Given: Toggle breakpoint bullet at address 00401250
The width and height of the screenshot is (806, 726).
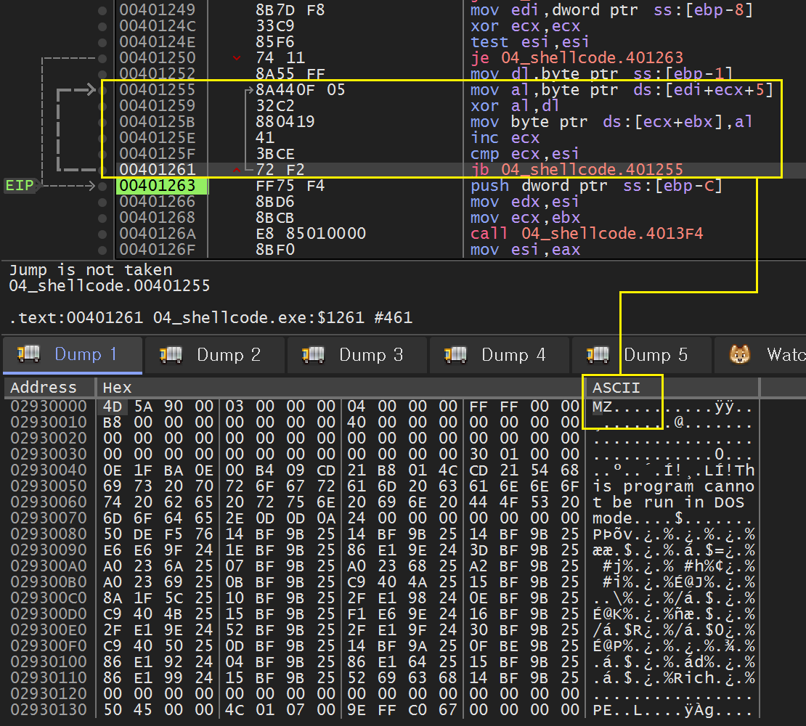Looking at the screenshot, I should click(102, 58).
